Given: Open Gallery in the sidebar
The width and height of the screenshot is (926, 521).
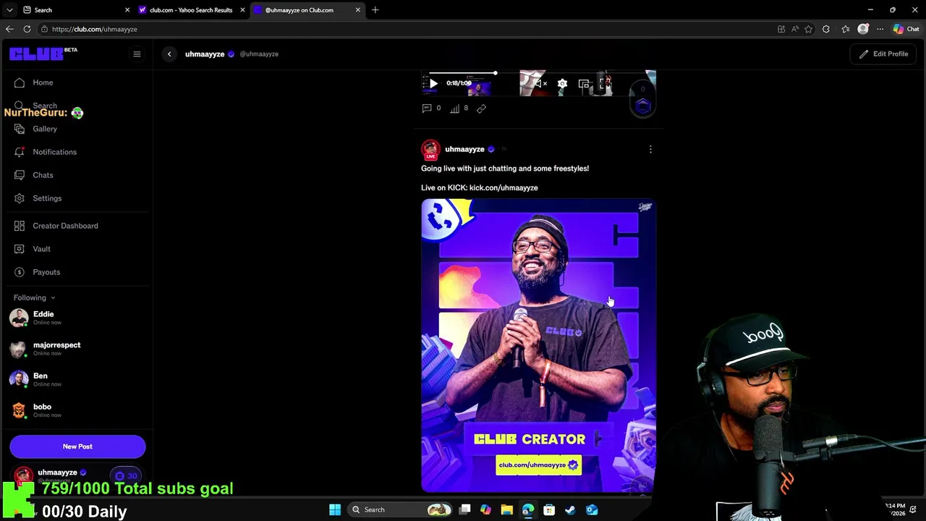Looking at the screenshot, I should [45, 129].
